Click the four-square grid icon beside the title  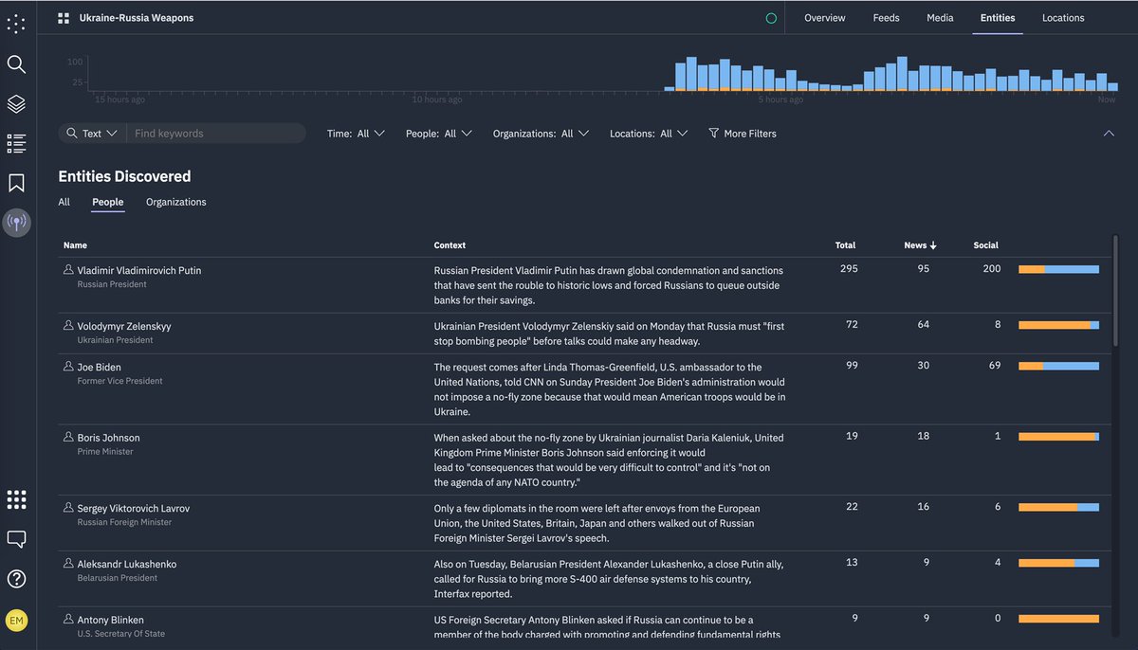click(64, 18)
